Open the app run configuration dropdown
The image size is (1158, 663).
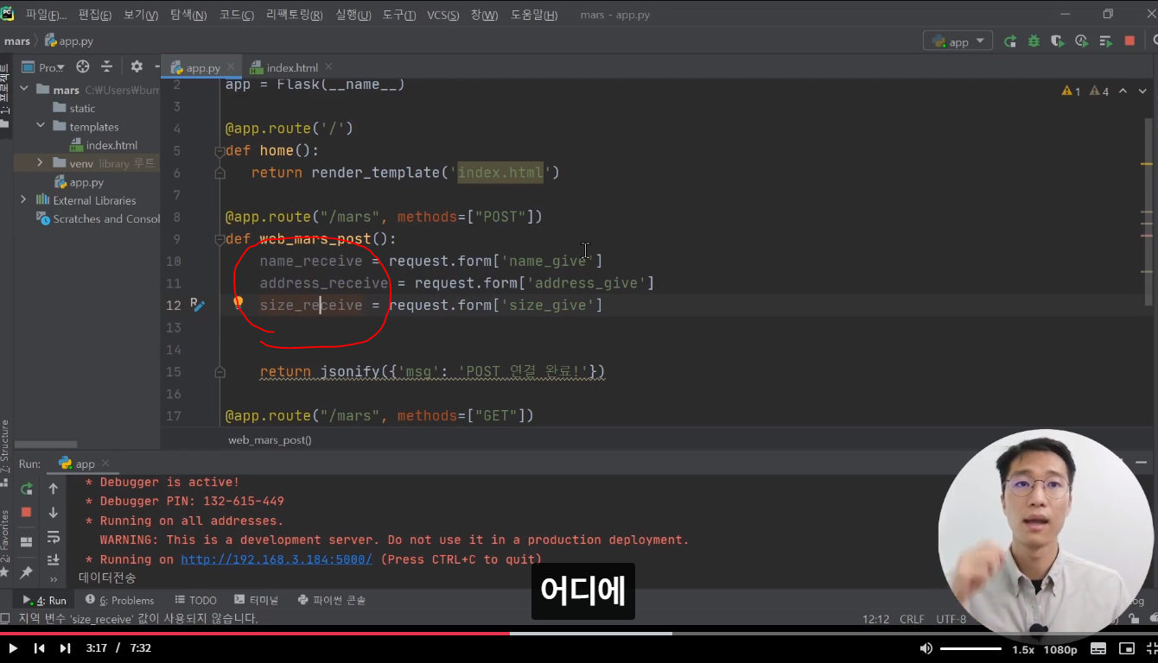(x=958, y=41)
